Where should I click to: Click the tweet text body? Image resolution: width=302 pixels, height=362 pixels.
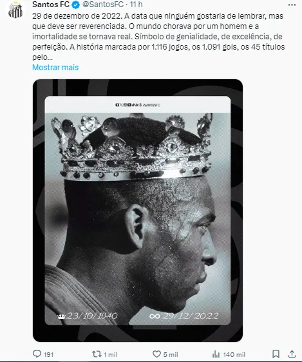[x=158, y=37]
